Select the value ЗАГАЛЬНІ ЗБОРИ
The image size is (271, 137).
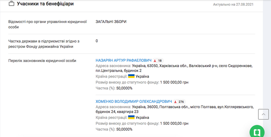(111, 22)
